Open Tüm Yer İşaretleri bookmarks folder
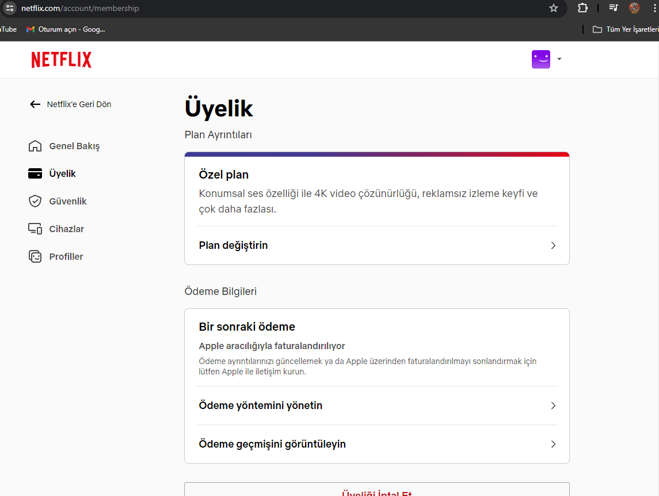Image resolution: width=659 pixels, height=496 pixels. [x=626, y=29]
